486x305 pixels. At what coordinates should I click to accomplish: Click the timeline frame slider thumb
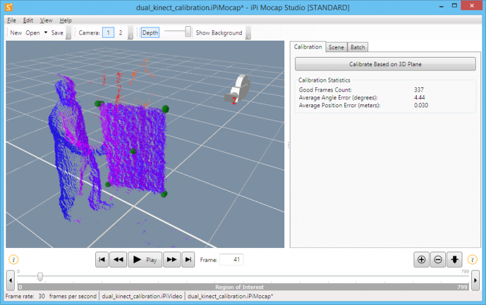pos(40,277)
